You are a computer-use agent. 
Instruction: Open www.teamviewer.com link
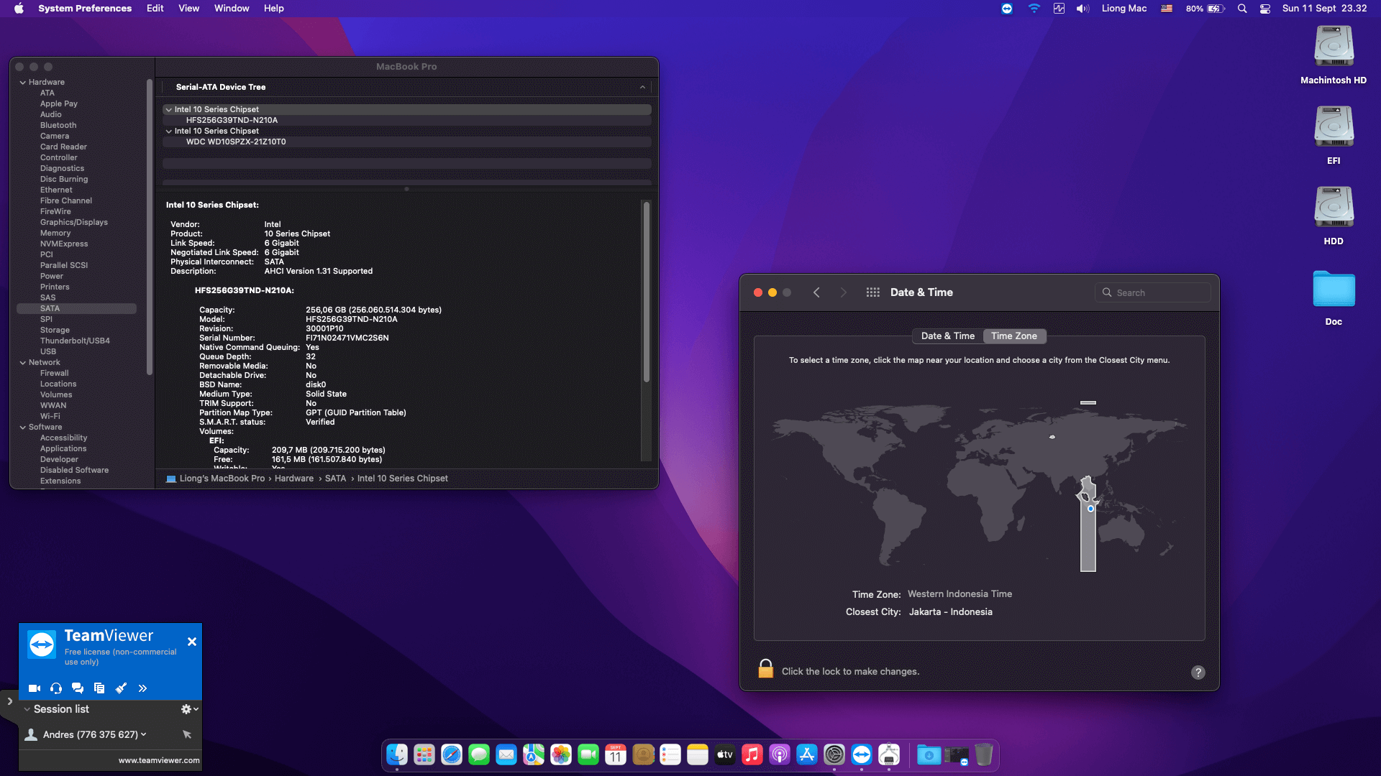click(159, 760)
